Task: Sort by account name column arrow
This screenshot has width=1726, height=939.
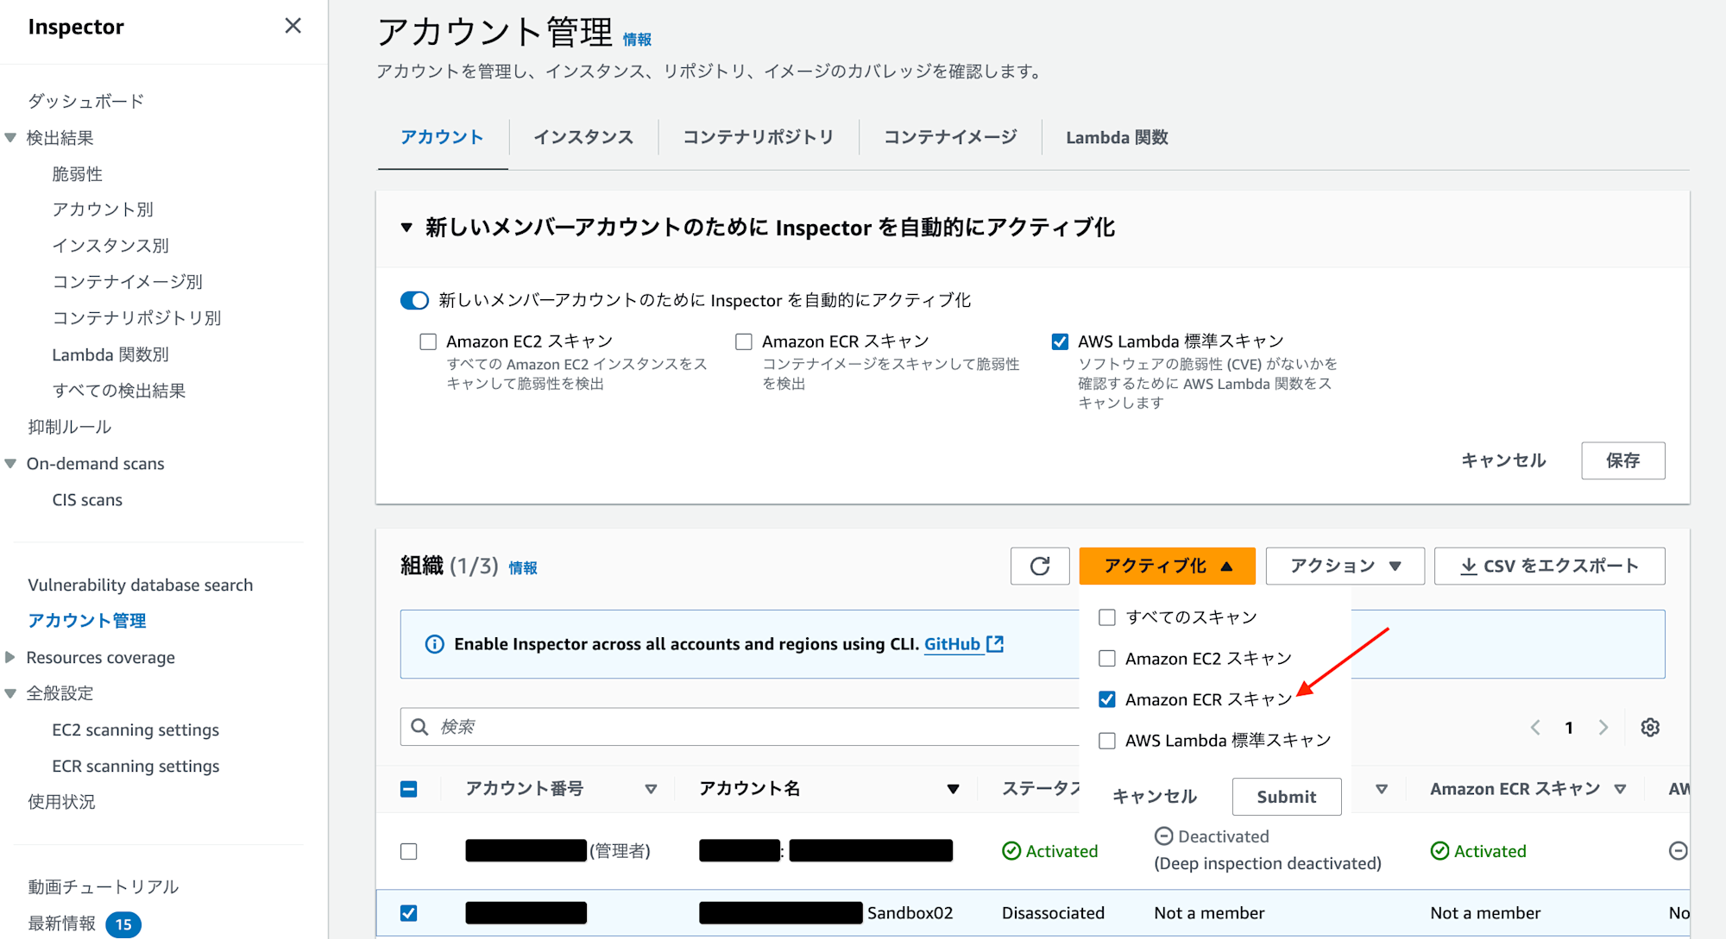Action: point(953,789)
